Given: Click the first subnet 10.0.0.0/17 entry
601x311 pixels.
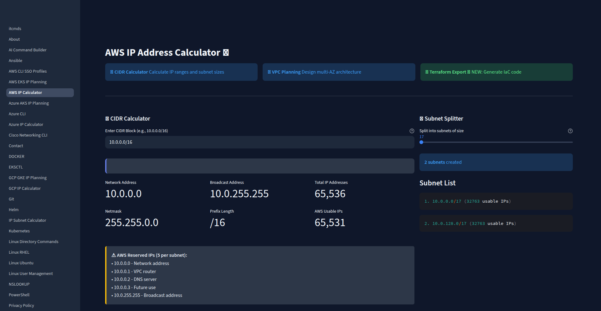Looking at the screenshot, I should click(496, 201).
